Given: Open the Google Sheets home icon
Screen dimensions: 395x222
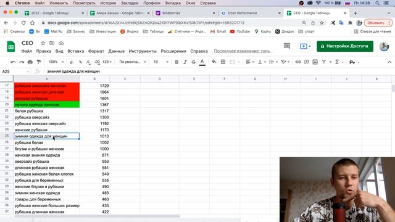Looking at the screenshot, I should pyautogui.click(x=11, y=47).
